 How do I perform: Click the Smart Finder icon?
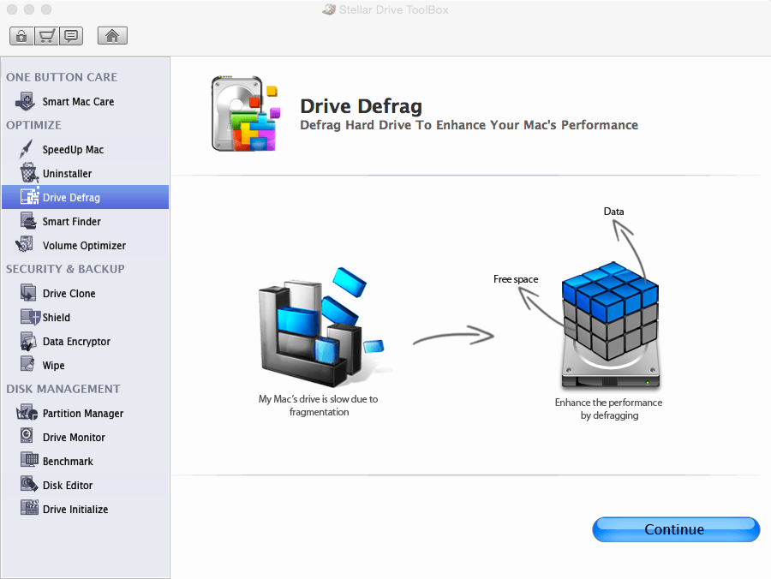pyautogui.click(x=28, y=221)
